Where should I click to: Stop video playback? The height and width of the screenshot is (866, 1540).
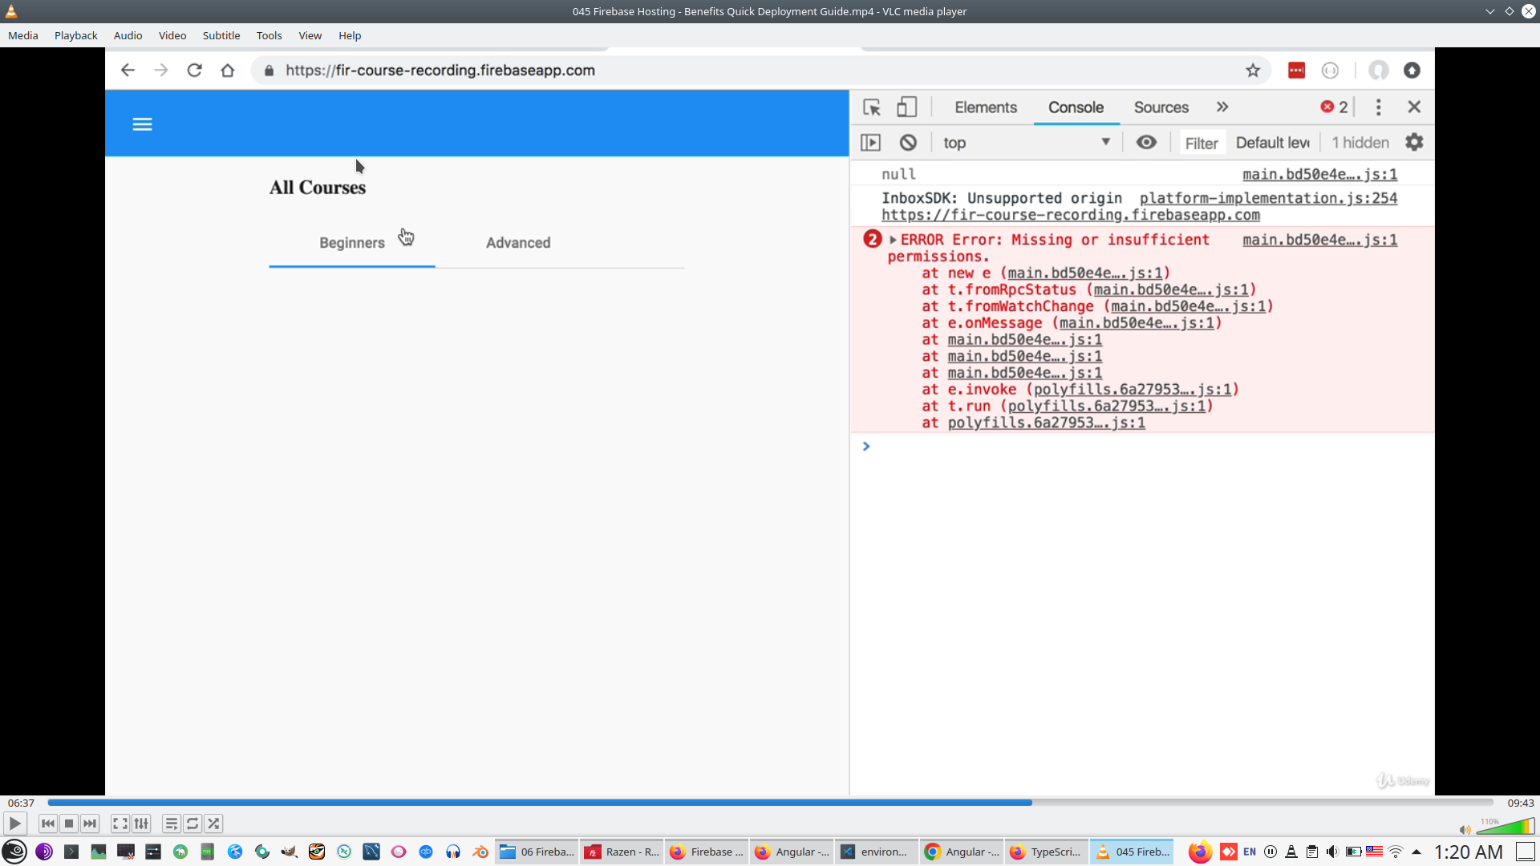69,824
